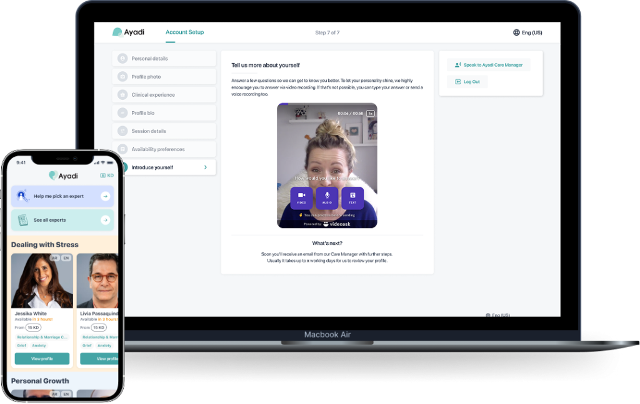Select the Session details step
This screenshot has width=640, height=404.
point(164,131)
